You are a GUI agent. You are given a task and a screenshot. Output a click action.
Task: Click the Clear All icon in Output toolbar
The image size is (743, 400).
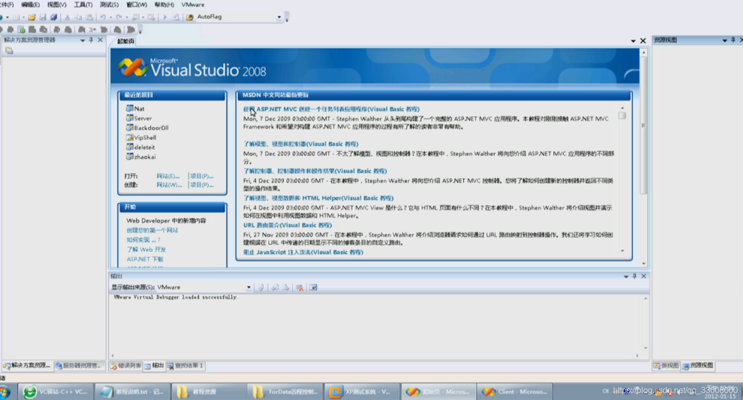299,288
